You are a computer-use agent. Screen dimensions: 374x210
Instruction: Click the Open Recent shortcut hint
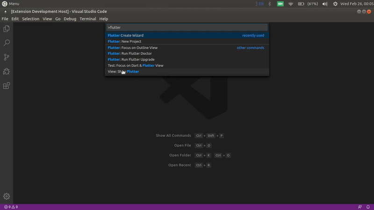[190, 165]
